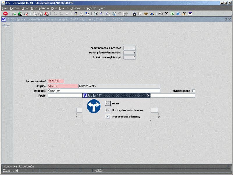
Task: Click the red cancel query icon
Action: (x=47, y=14)
